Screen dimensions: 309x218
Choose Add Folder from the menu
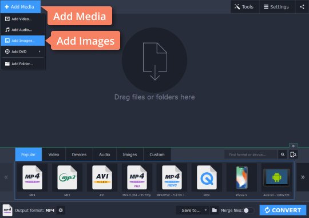(x=23, y=64)
